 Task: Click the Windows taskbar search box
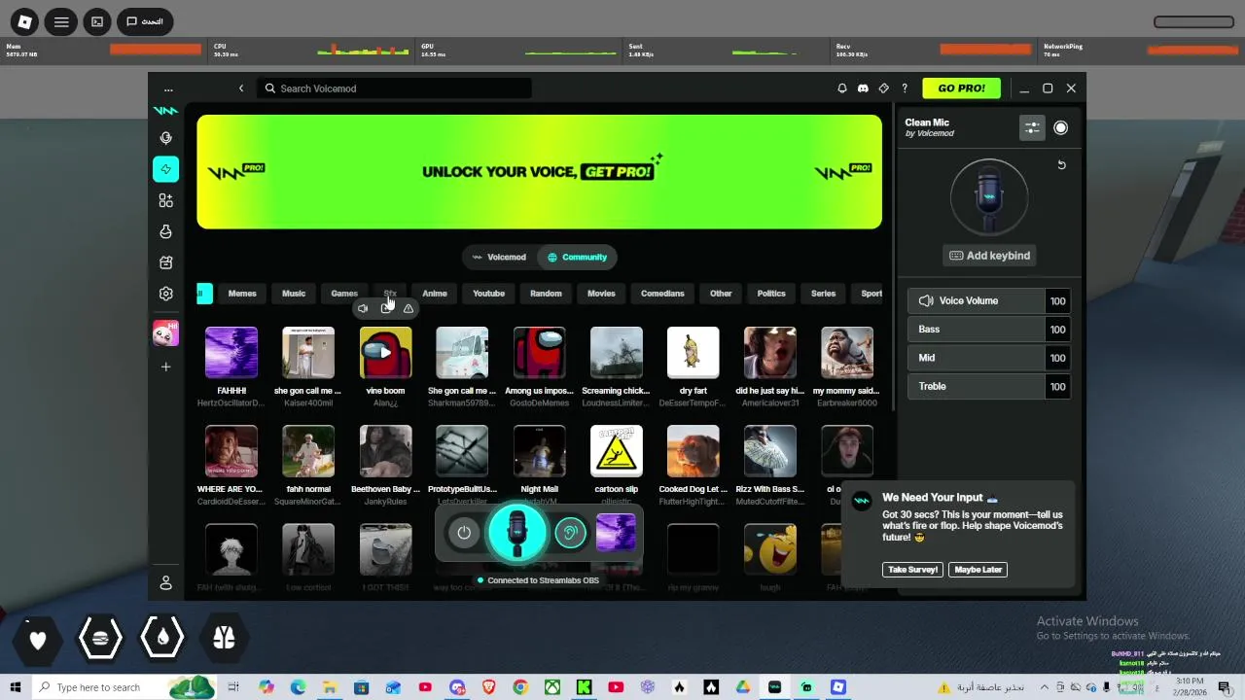point(124,687)
